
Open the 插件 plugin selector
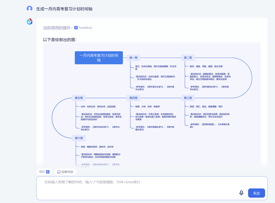(44, 172)
